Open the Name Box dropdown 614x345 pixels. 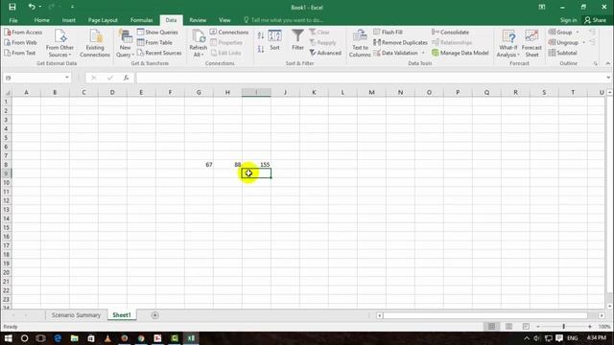click(67, 78)
